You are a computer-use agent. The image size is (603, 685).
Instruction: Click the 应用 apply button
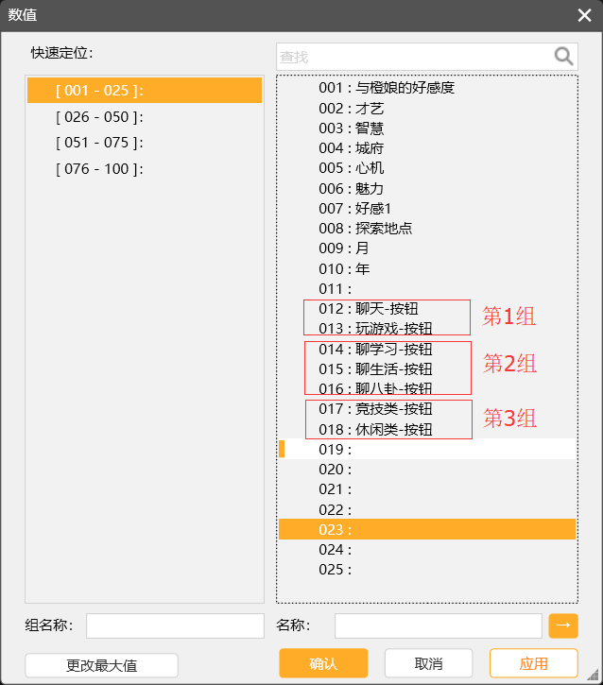click(x=533, y=664)
